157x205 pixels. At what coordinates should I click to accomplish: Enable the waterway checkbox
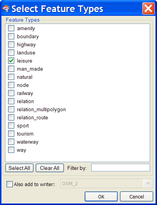point(11,142)
